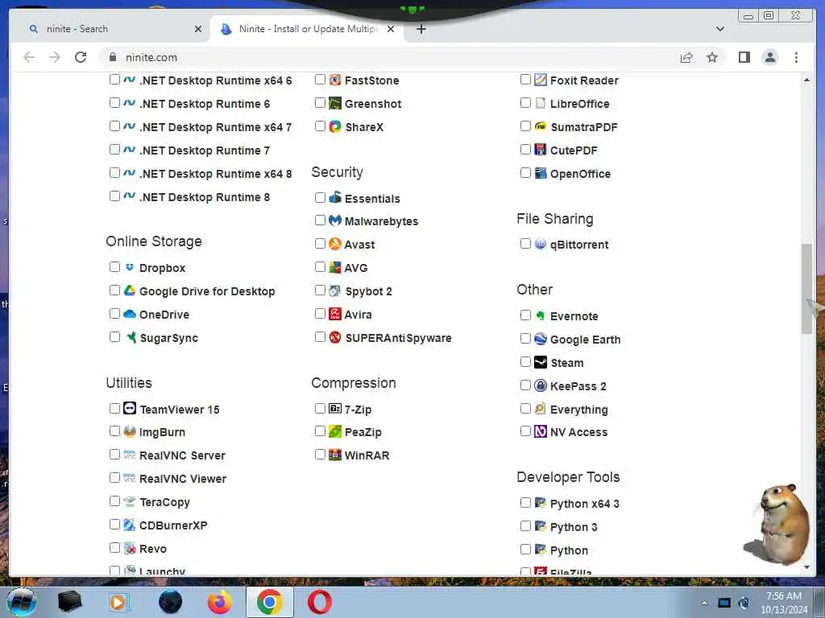Click the scrollbar up arrow
Screen dimensions: 825x618
tap(806, 80)
